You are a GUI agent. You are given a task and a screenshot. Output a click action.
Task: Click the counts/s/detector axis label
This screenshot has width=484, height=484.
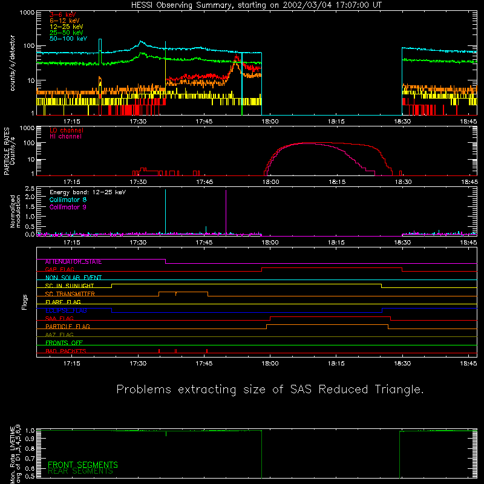pos(13,63)
